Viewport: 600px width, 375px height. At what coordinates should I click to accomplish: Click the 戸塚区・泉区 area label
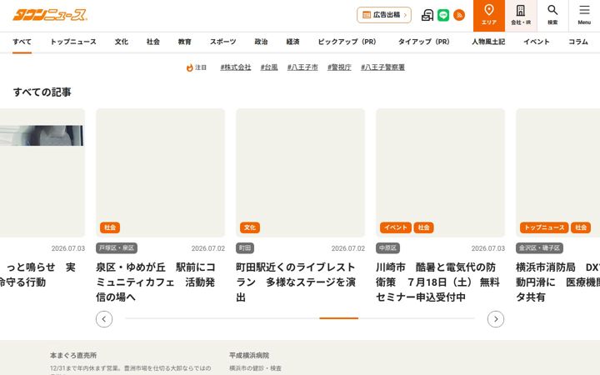117,248
